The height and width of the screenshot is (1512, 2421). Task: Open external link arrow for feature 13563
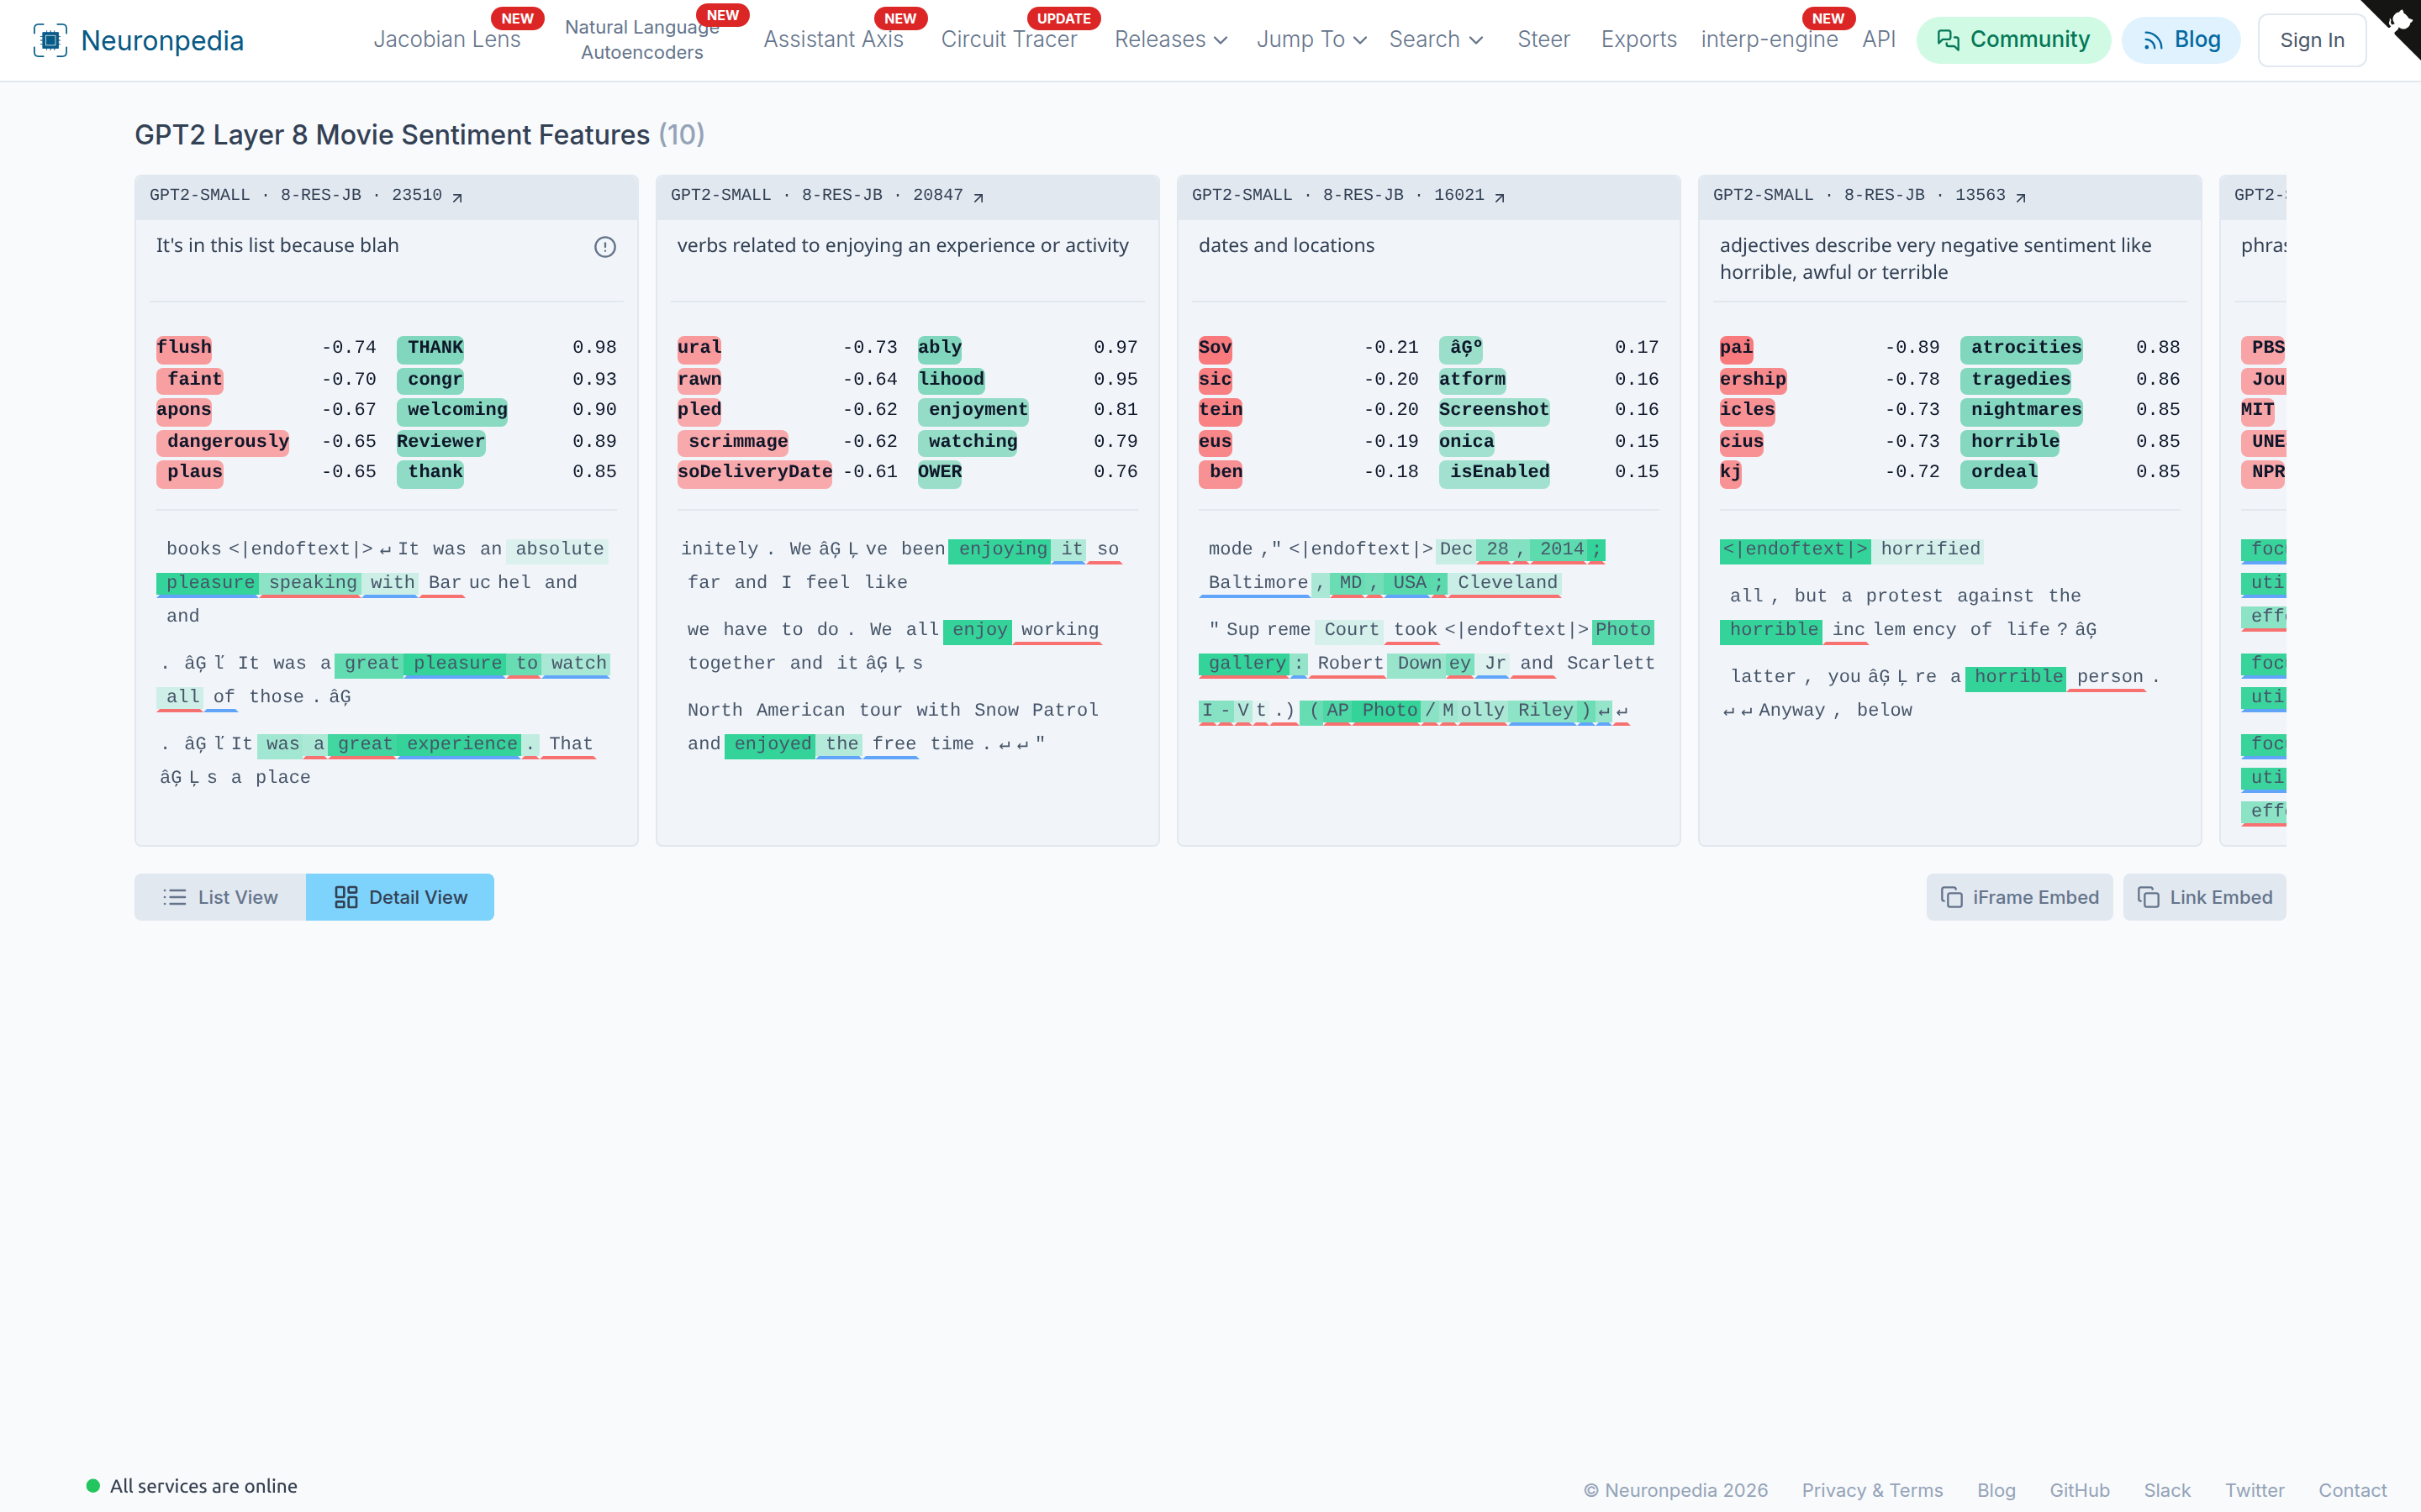click(2021, 197)
